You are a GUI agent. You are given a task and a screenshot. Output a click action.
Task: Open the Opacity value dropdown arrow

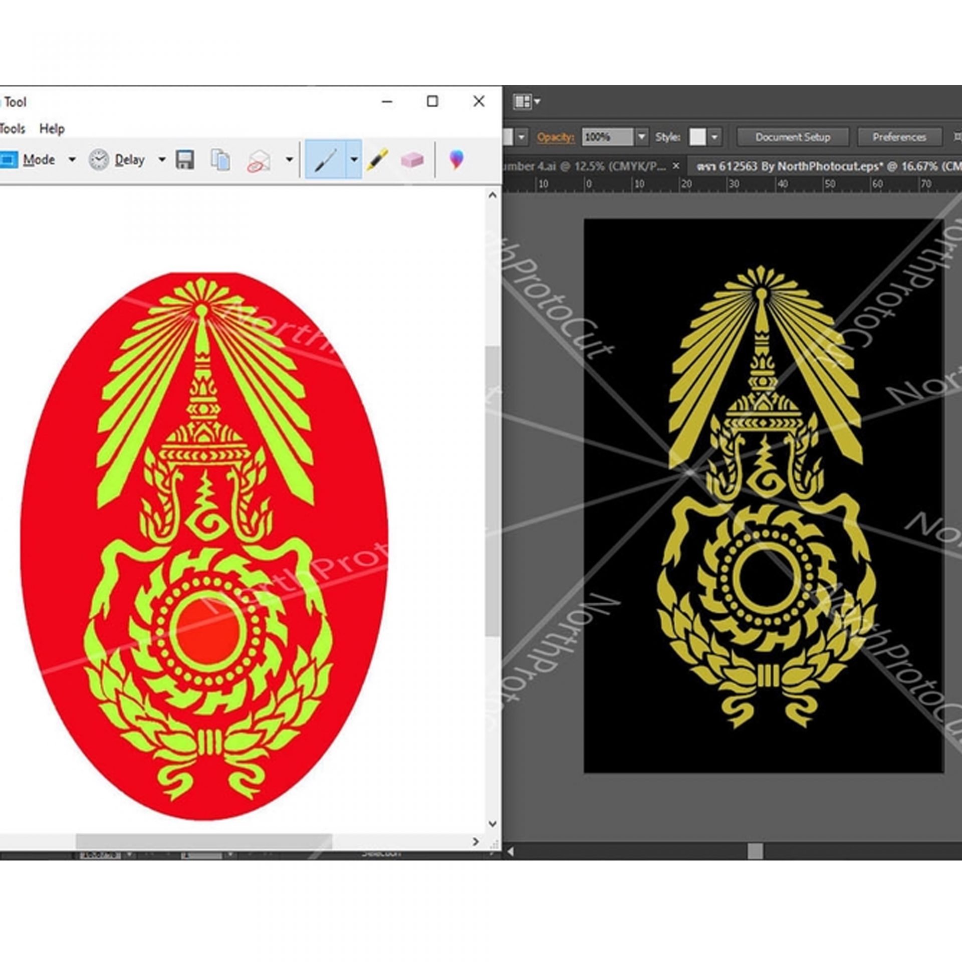[x=642, y=137]
